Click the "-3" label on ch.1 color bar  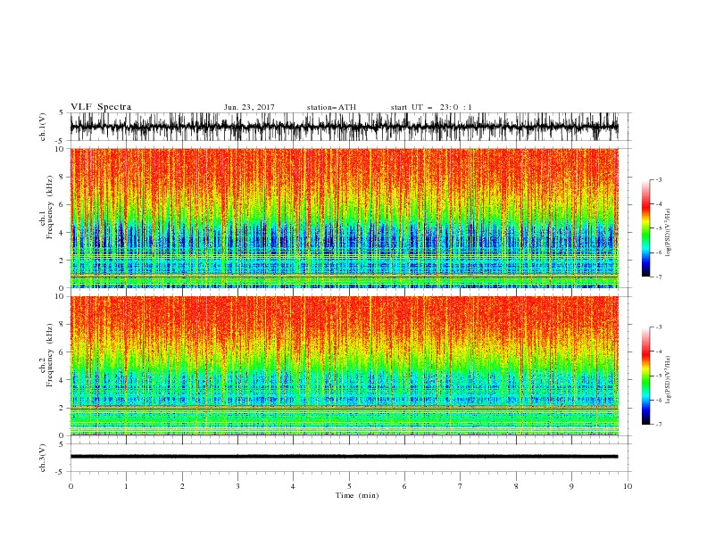click(659, 179)
